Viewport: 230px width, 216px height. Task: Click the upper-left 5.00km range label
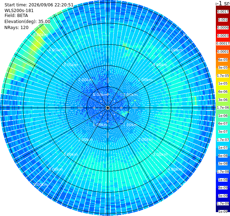click(40, 35)
